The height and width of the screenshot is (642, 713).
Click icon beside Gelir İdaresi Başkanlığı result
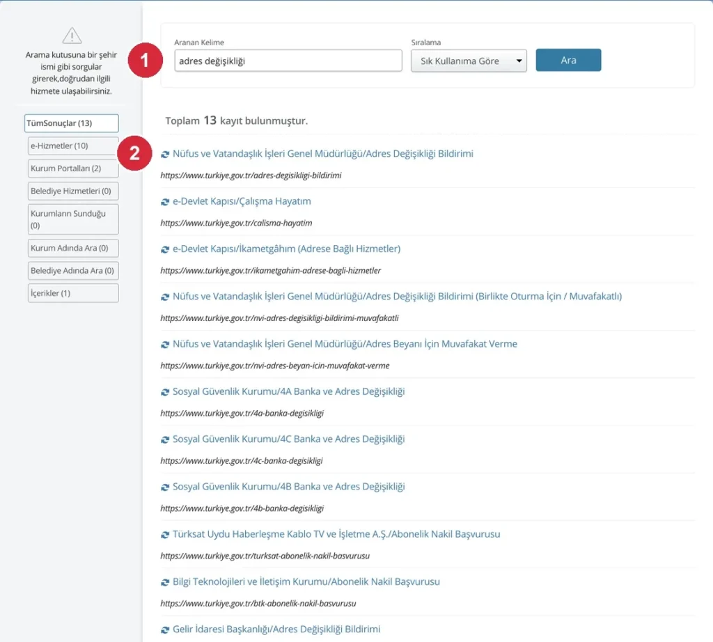[x=165, y=630]
